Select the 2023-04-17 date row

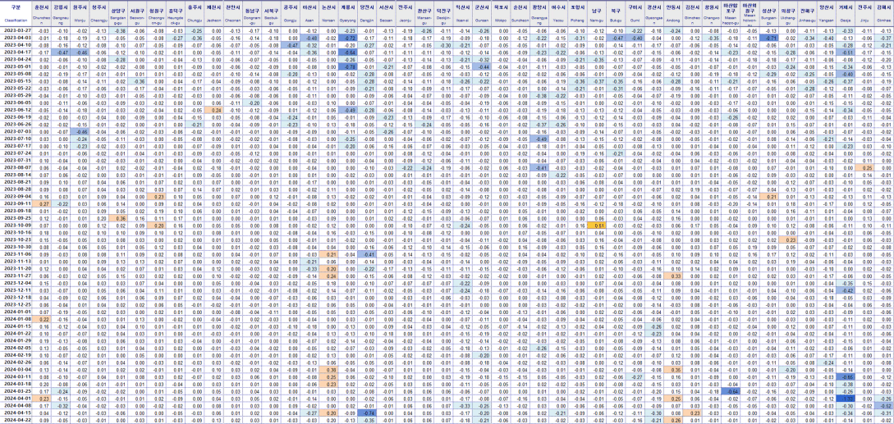(x=16, y=52)
